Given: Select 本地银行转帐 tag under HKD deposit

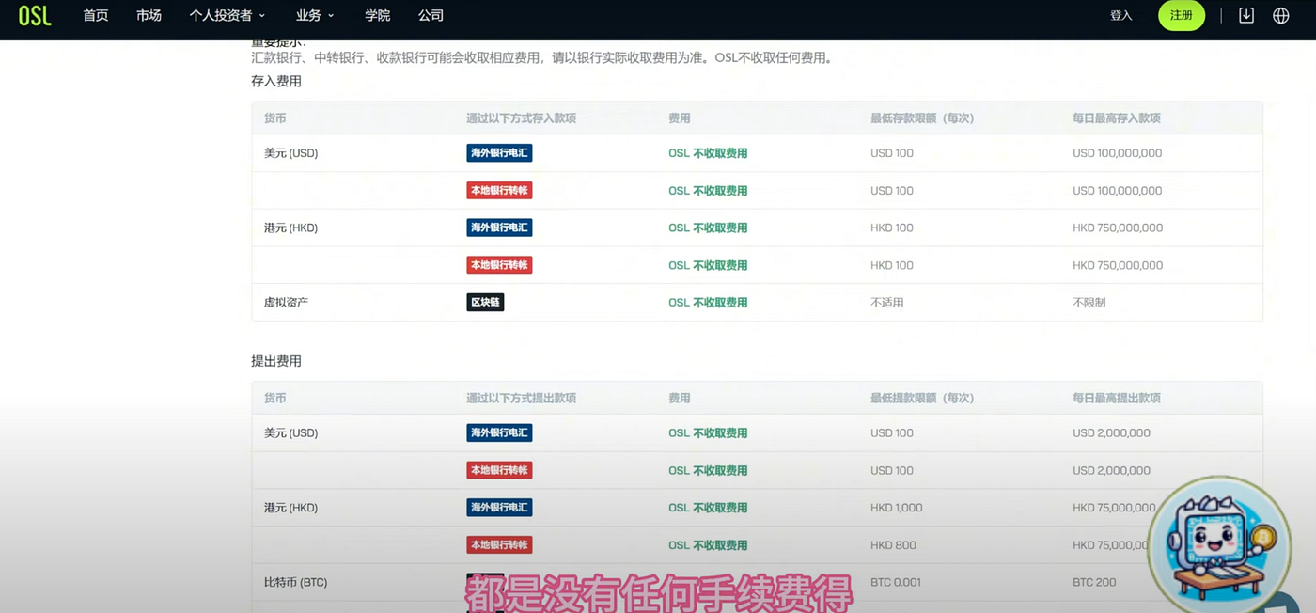Looking at the screenshot, I should pos(499,265).
